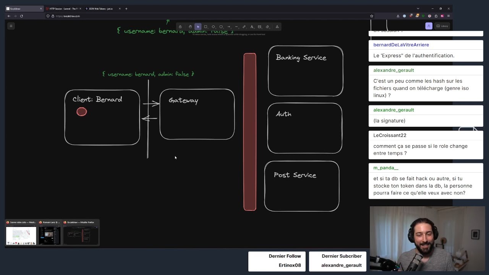Viewport: 489px width, 275px height.
Task: Select the Text tool
Action: 252,27
